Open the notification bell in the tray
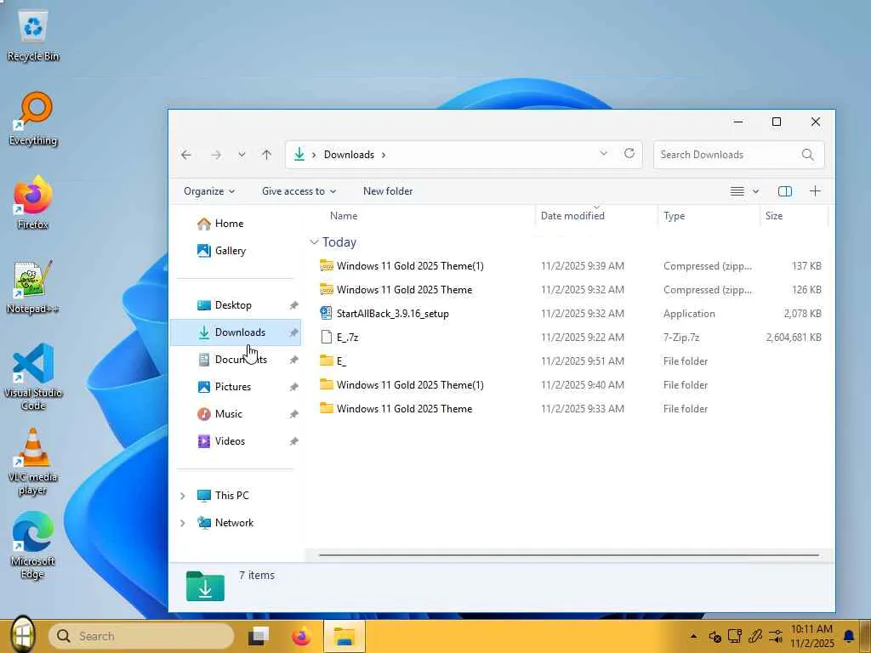 [849, 636]
